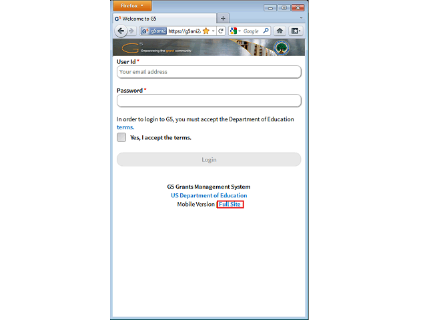
Task: Click the g5ani2 site identity badge
Action: click(153, 31)
